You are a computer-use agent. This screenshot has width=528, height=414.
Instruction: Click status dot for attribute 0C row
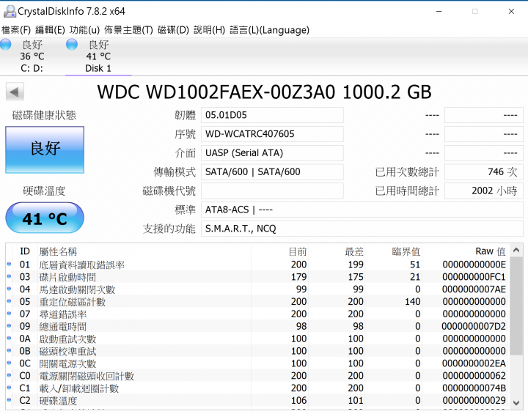coord(9,363)
